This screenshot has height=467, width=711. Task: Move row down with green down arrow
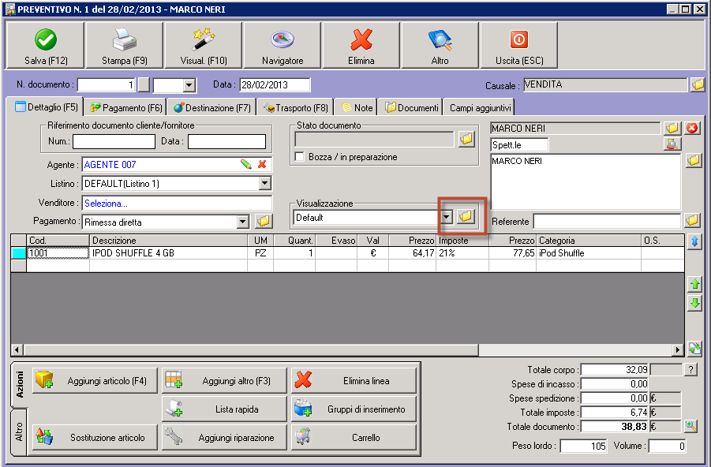click(x=694, y=303)
